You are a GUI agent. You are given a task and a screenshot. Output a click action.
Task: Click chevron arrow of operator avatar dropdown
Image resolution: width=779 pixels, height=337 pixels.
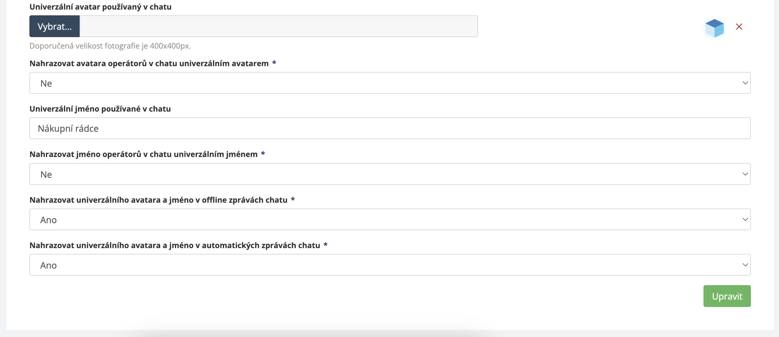(x=745, y=83)
